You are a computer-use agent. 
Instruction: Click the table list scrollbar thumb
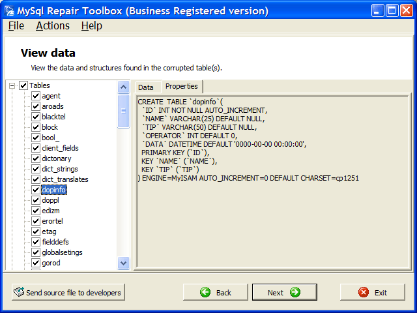[123, 111]
